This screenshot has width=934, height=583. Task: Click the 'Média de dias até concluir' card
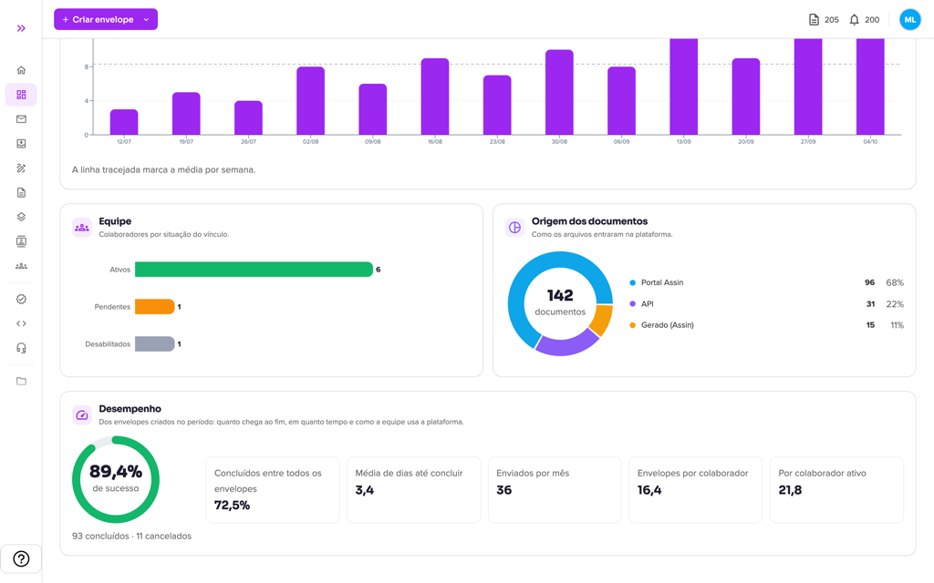[x=413, y=489]
